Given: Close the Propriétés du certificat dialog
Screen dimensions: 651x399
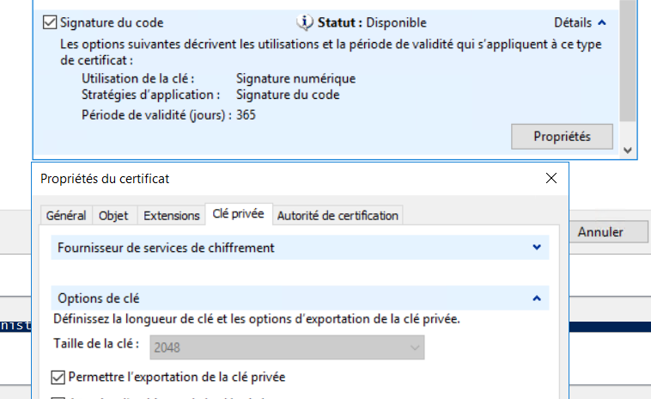Looking at the screenshot, I should 551,179.
